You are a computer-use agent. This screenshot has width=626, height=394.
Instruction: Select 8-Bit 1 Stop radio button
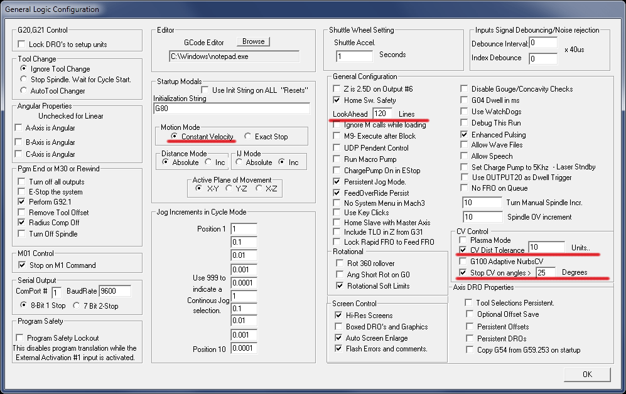coord(24,305)
